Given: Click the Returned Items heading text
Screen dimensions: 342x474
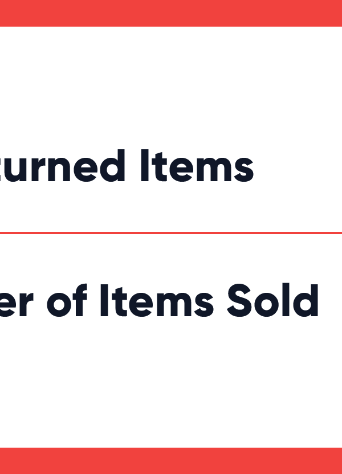Looking at the screenshot, I should [x=127, y=166].
